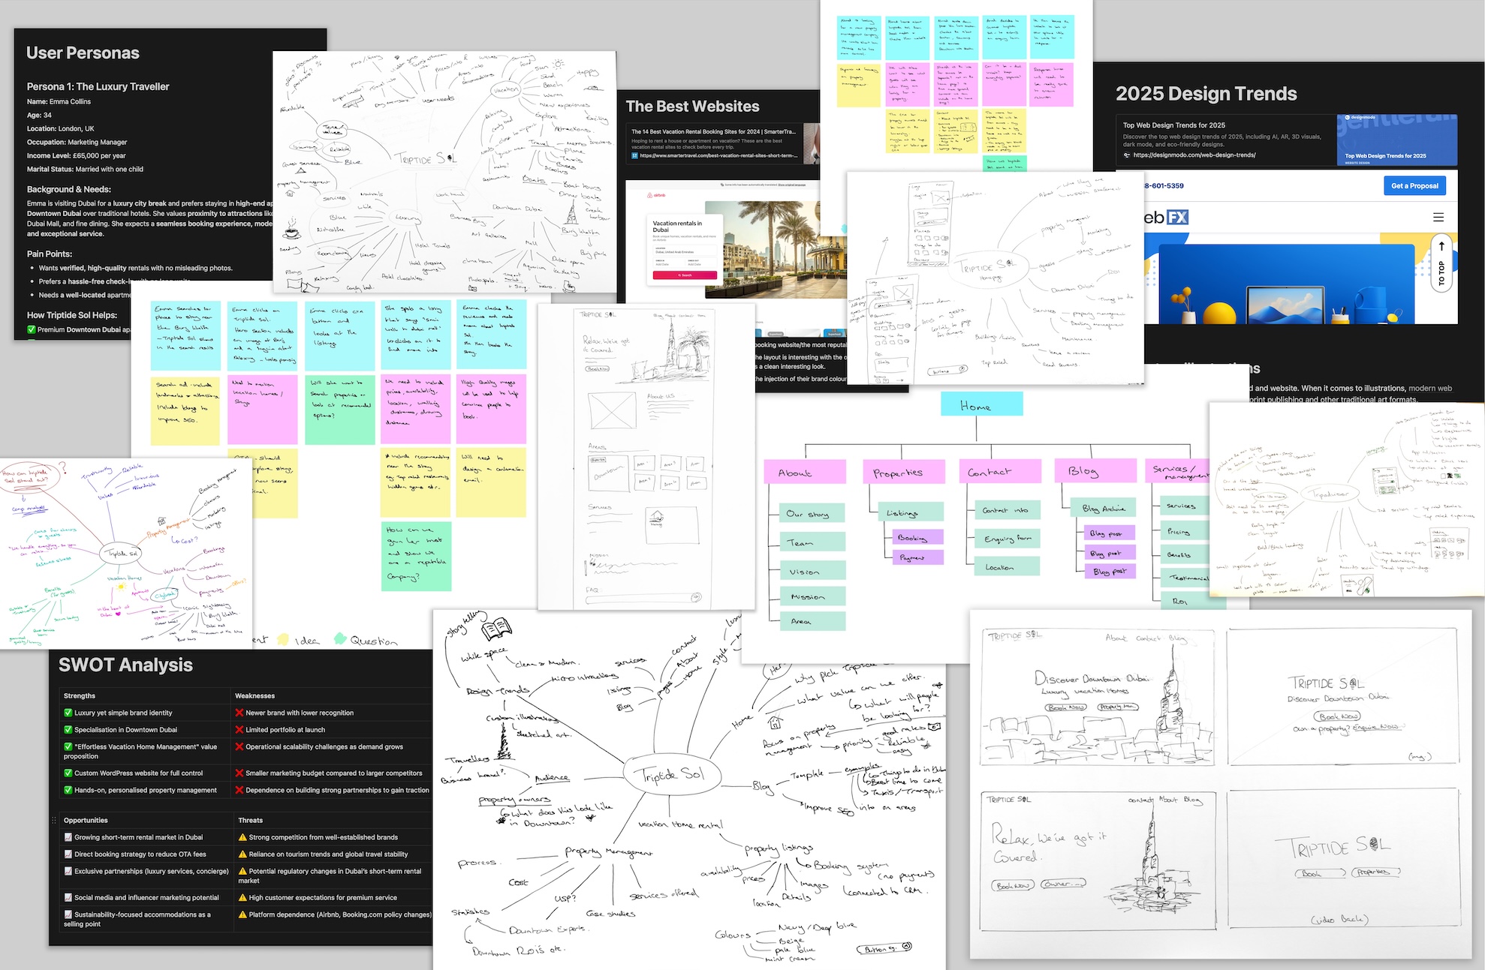This screenshot has height=970, width=1485.
Task: Click the ST favicon beside smartertravel URL
Action: click(x=634, y=156)
